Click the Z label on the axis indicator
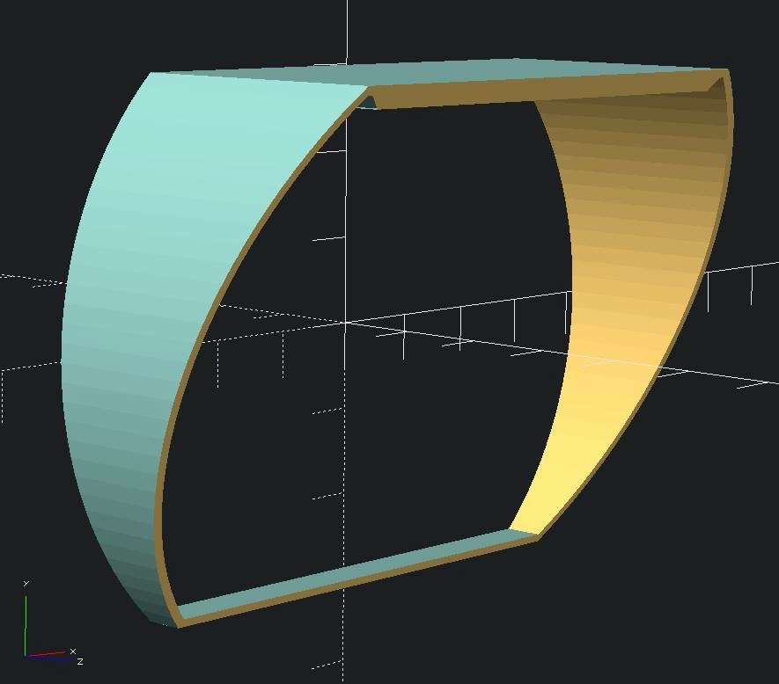The image size is (779, 684). click(80, 661)
